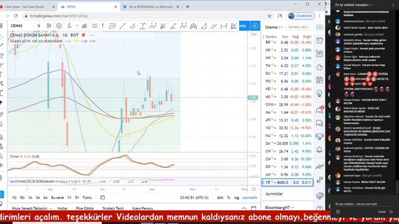
Task: Toggle the percent (%) scale
Action: [x=229, y=198]
